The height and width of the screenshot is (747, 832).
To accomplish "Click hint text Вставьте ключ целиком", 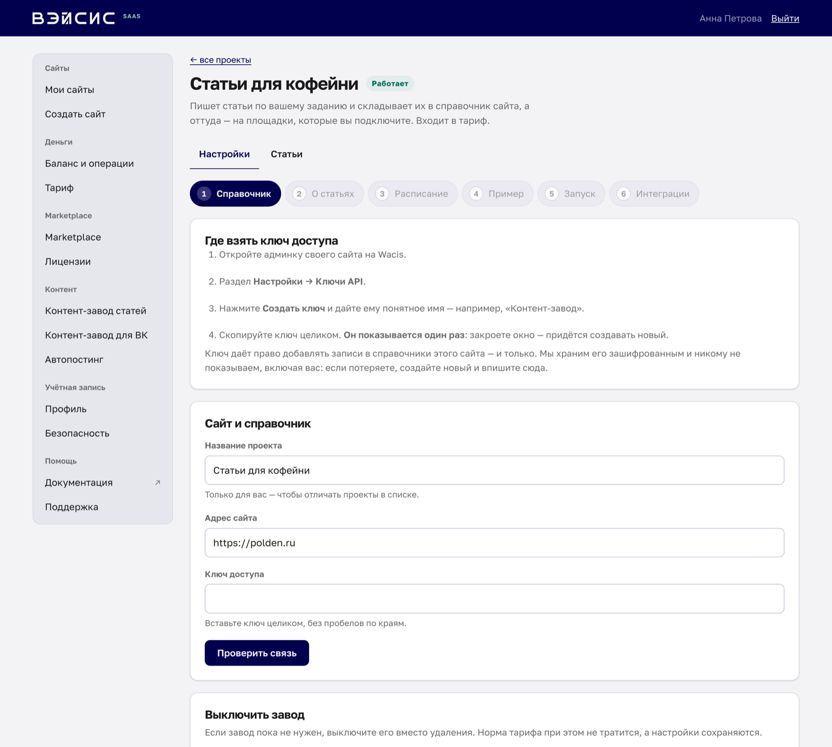I will (306, 623).
